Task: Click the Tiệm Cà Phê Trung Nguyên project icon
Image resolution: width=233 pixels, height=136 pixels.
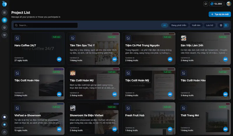Action: (128, 38)
